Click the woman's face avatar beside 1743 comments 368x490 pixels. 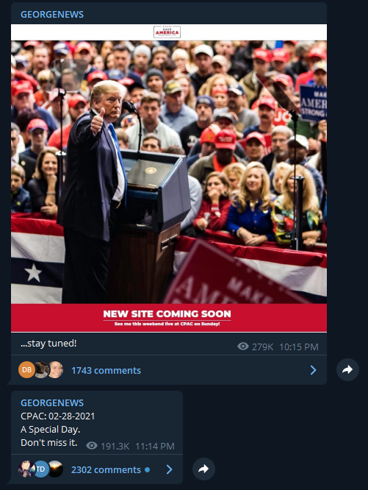pyautogui.click(x=56, y=369)
